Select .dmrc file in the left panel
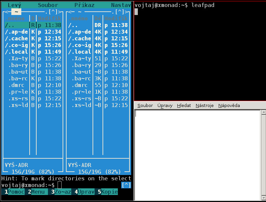The width and height of the screenshot is (266, 202). [33, 85]
